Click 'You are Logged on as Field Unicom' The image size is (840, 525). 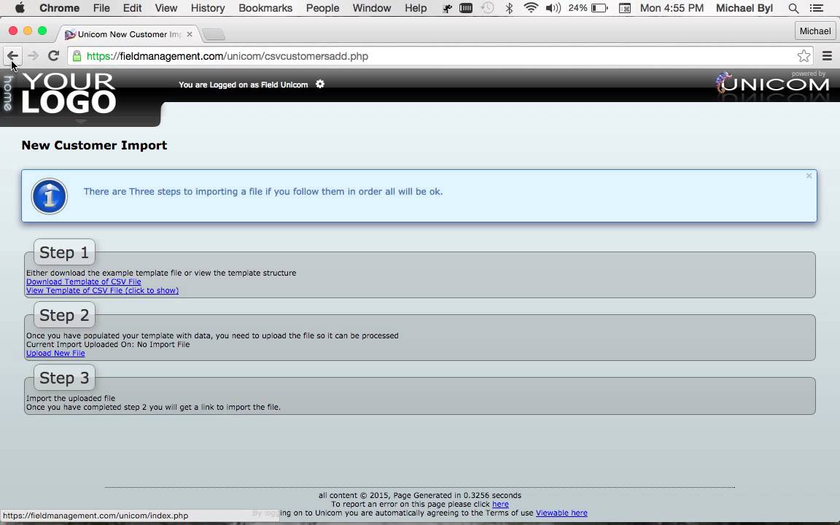[x=244, y=85]
